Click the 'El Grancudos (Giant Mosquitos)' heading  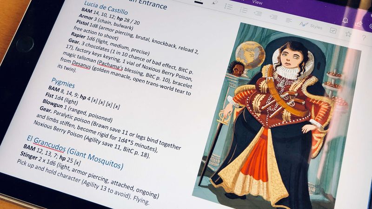click(x=75, y=152)
